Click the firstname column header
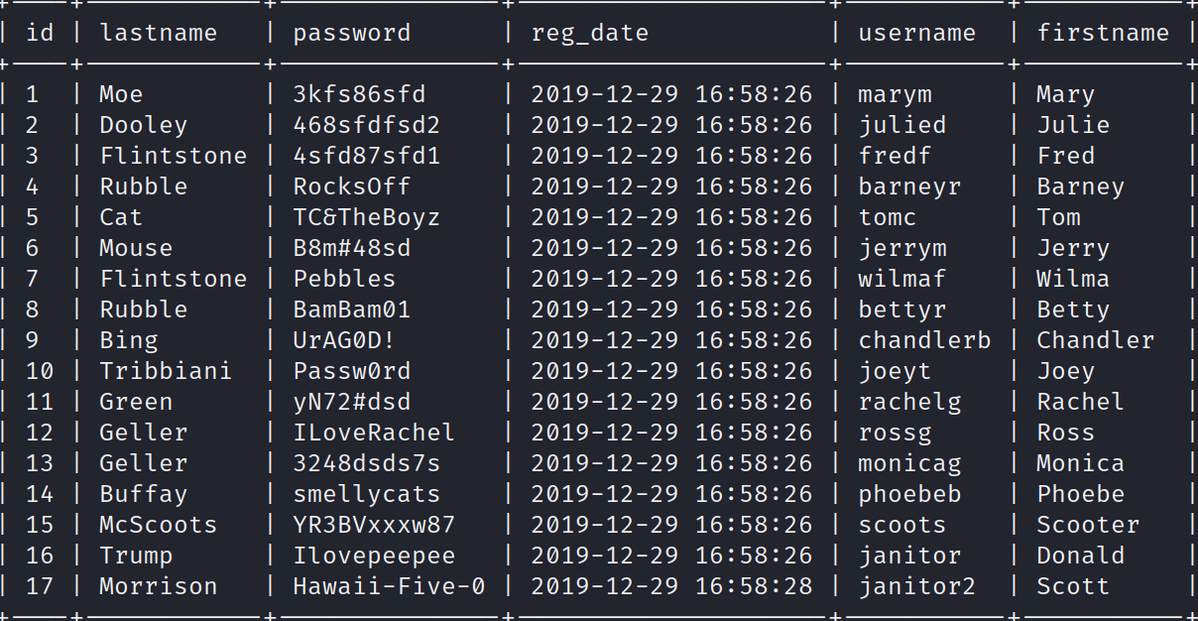The width and height of the screenshot is (1198, 621). point(1103,33)
